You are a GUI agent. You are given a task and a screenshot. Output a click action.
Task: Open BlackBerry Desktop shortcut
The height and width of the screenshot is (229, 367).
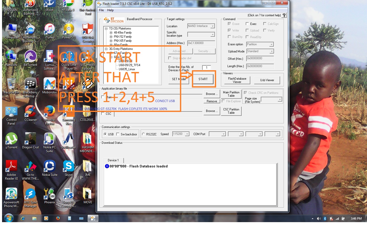click(30, 88)
